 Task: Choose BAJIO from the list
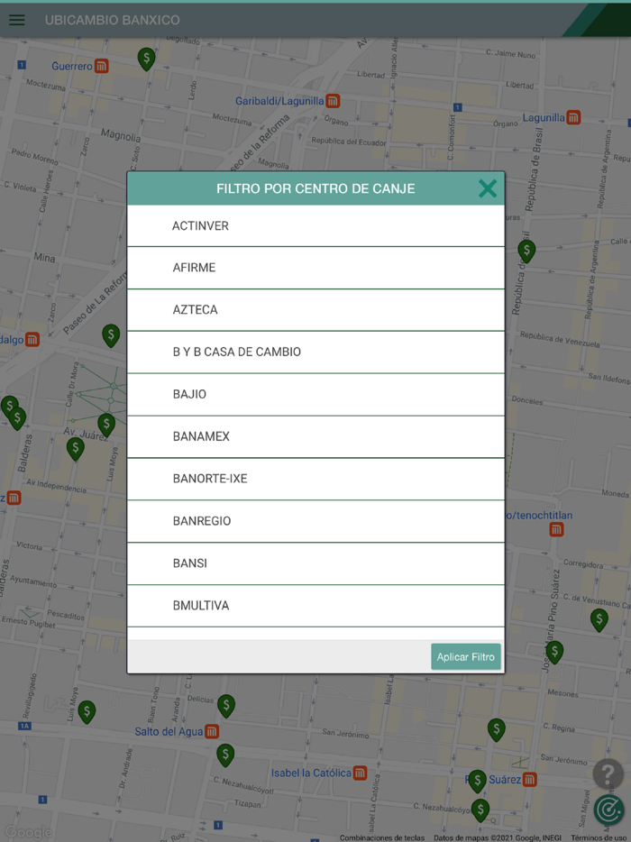pyautogui.click(x=315, y=394)
